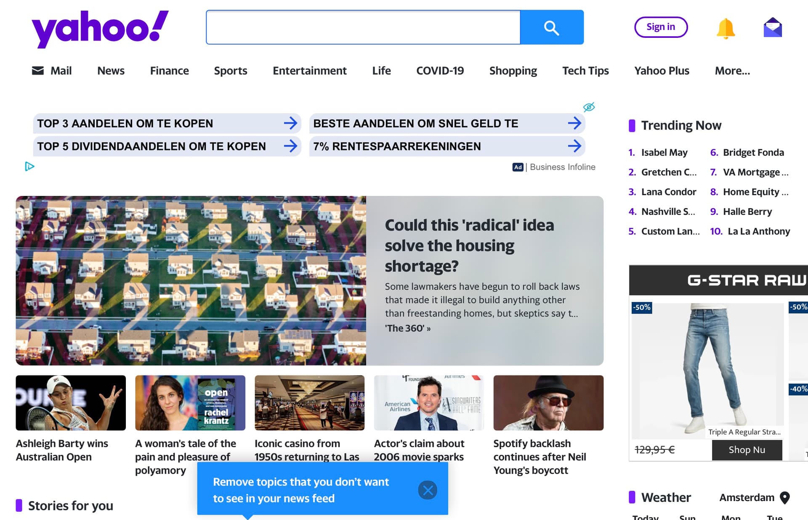Viewport: 808px width, 520px height.
Task: Focus the Yahoo search box
Action: pyautogui.click(x=363, y=27)
